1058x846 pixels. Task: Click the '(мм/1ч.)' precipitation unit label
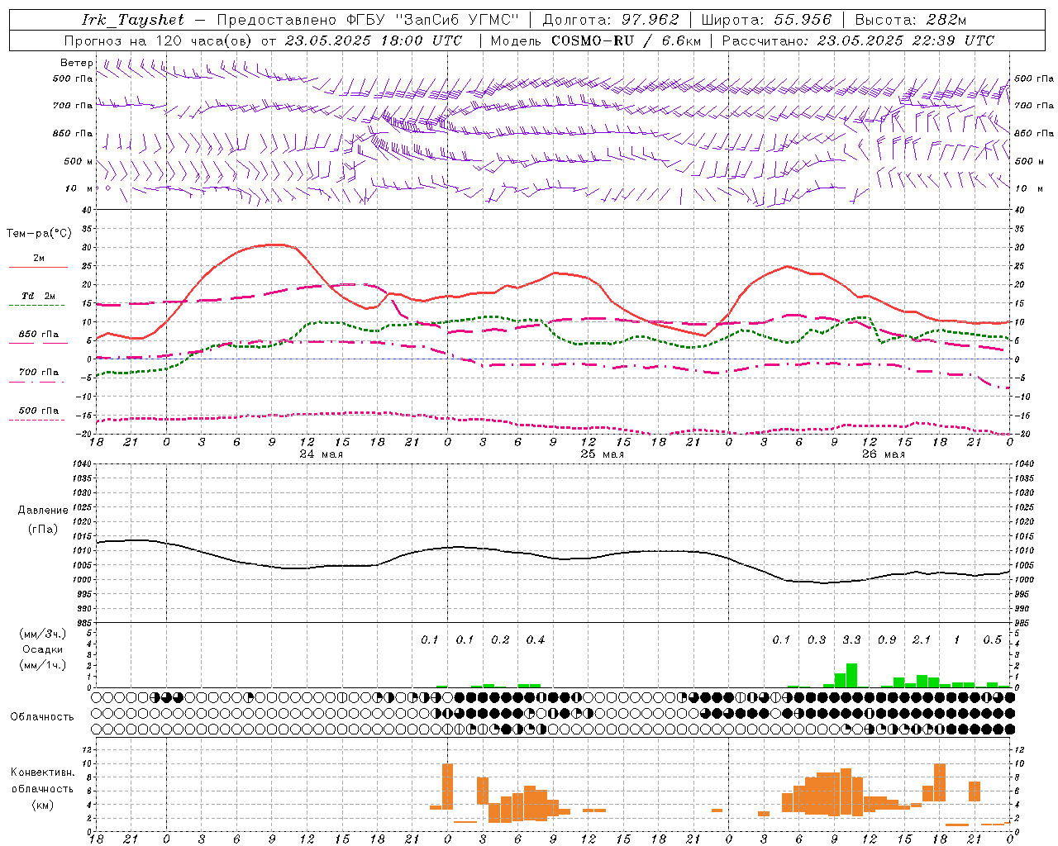(42, 665)
